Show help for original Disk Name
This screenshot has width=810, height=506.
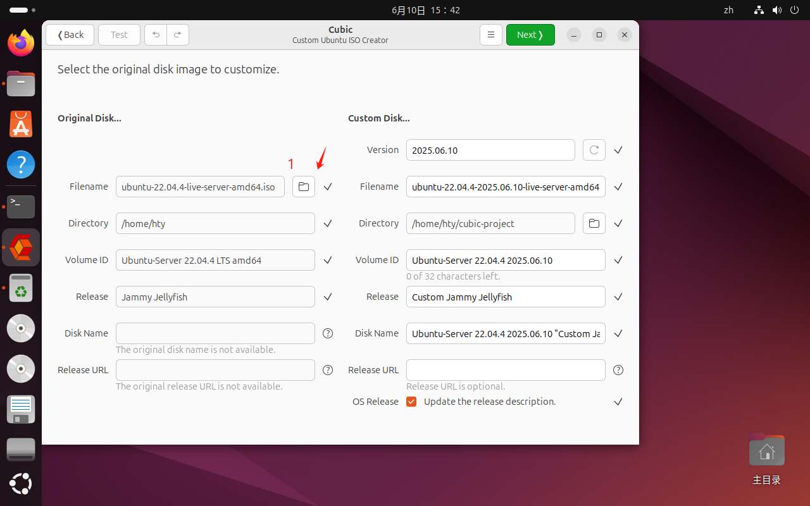point(328,333)
